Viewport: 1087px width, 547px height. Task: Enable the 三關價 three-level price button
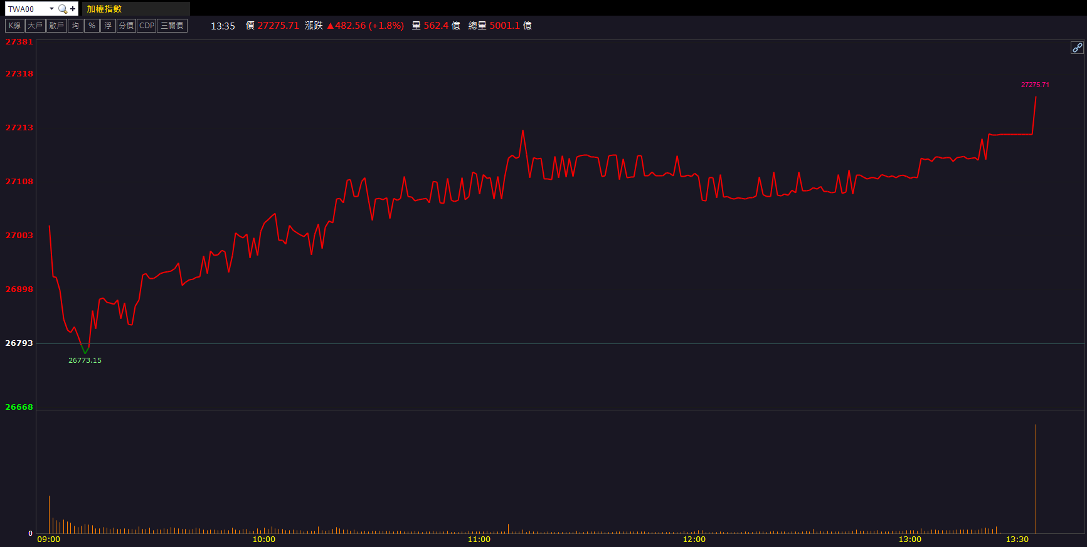[x=172, y=26]
